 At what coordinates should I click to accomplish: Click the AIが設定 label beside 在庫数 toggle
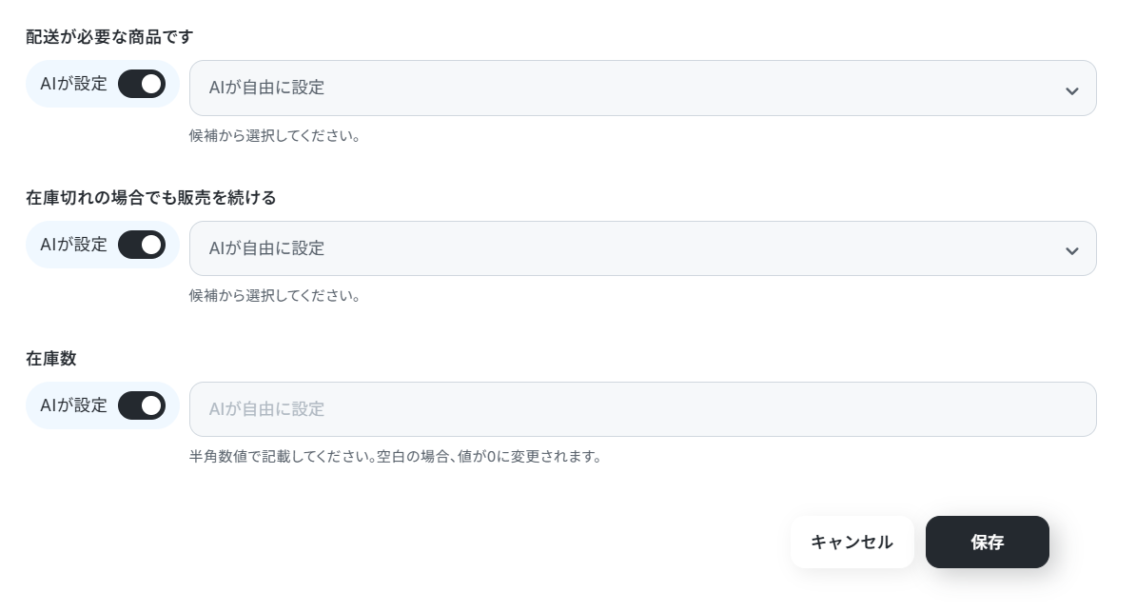[74, 405]
